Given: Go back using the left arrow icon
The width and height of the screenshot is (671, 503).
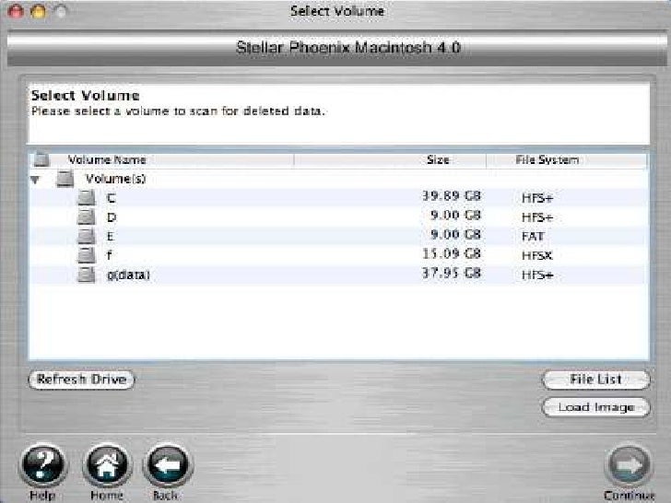Looking at the screenshot, I should coord(168,464).
